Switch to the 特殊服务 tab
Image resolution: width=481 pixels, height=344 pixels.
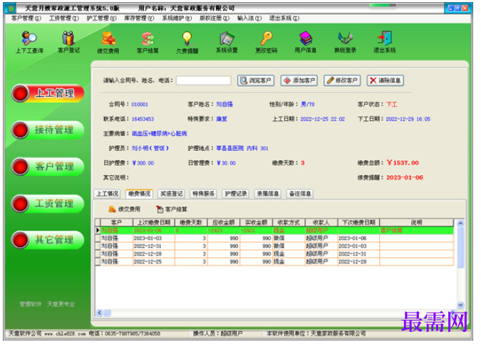click(x=203, y=194)
